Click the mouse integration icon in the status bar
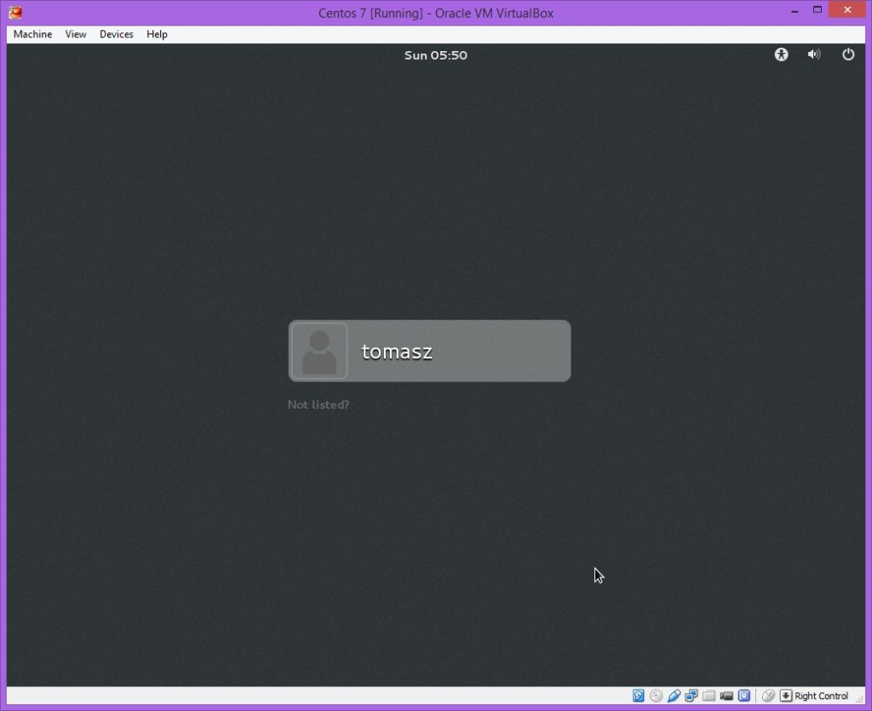The height and width of the screenshot is (711, 872). tap(768, 696)
